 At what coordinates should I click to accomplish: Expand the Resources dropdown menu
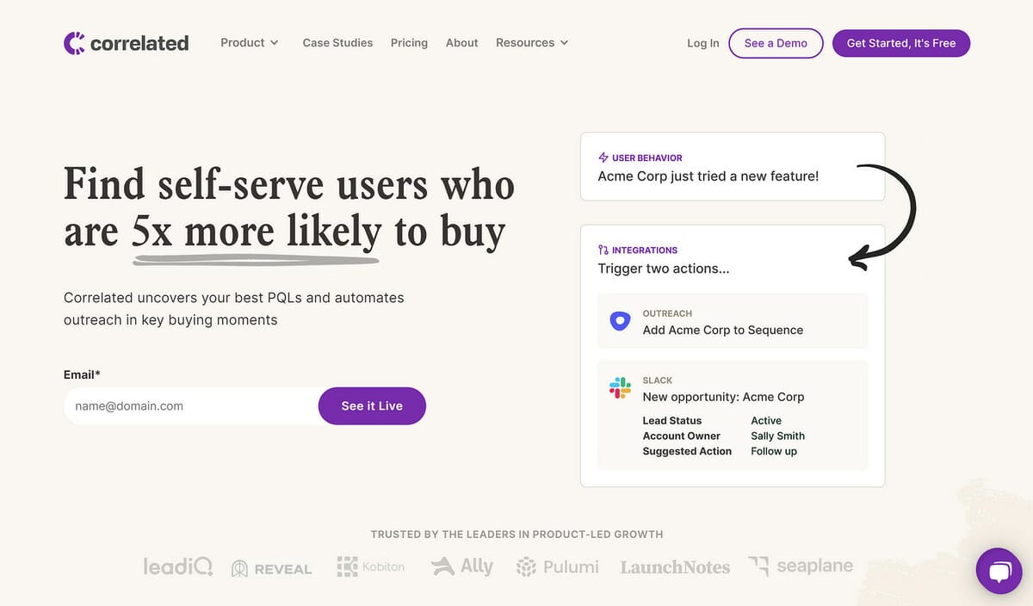[x=532, y=43]
